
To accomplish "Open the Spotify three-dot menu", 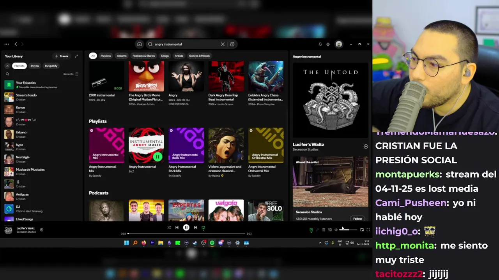I will point(7,44).
